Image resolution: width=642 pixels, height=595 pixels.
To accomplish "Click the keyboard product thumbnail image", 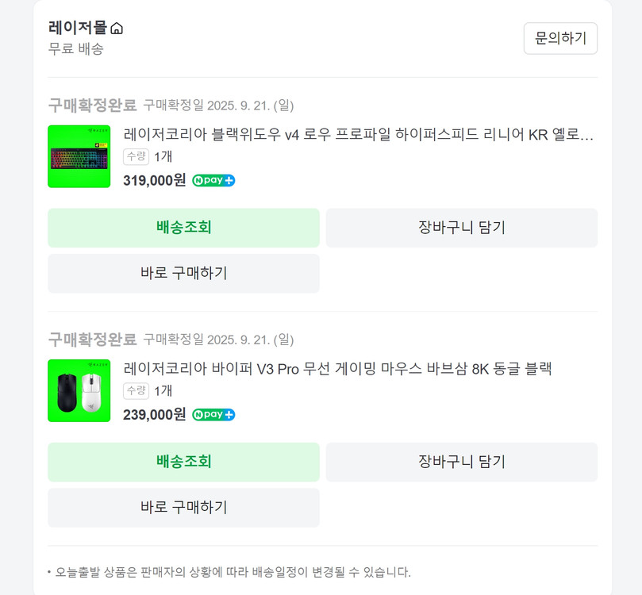I will (79, 156).
